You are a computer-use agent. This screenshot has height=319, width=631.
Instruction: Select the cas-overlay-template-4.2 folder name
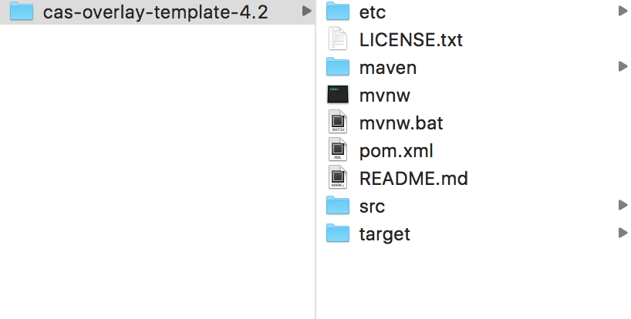pos(156,12)
